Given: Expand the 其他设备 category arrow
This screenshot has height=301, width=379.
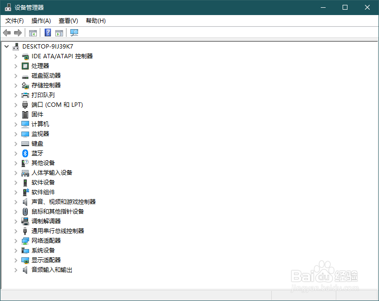Looking at the screenshot, I should 16,163.
